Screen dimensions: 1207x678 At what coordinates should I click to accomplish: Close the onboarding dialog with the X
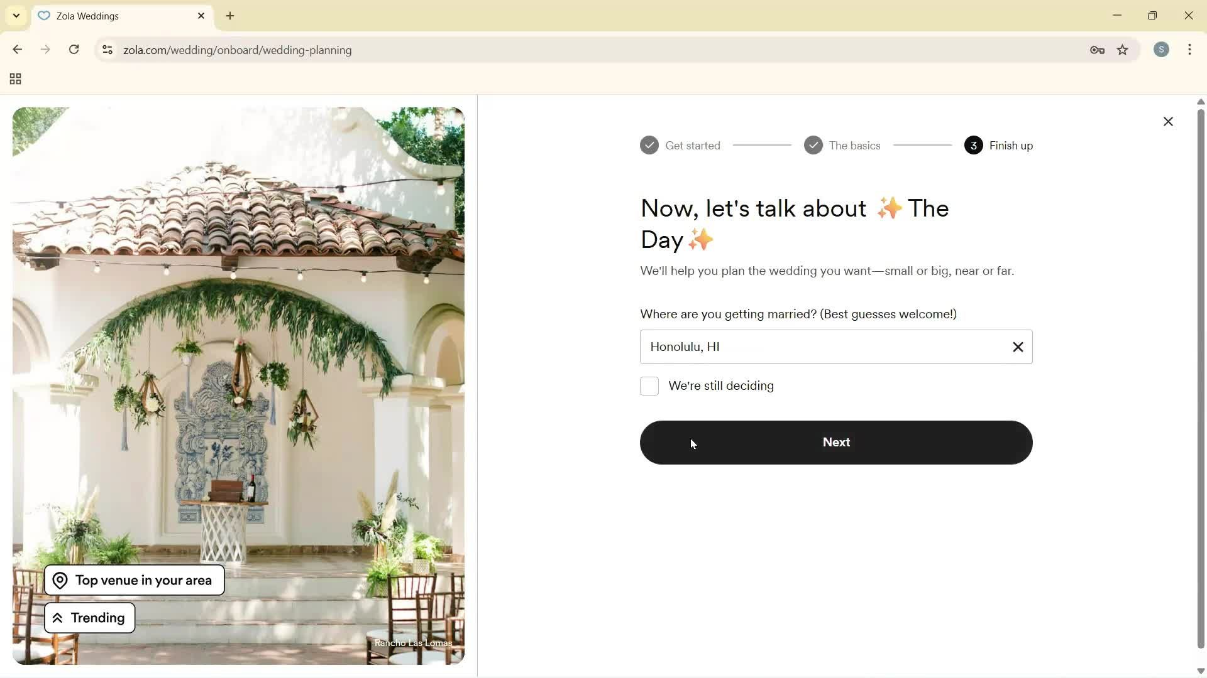click(1168, 121)
